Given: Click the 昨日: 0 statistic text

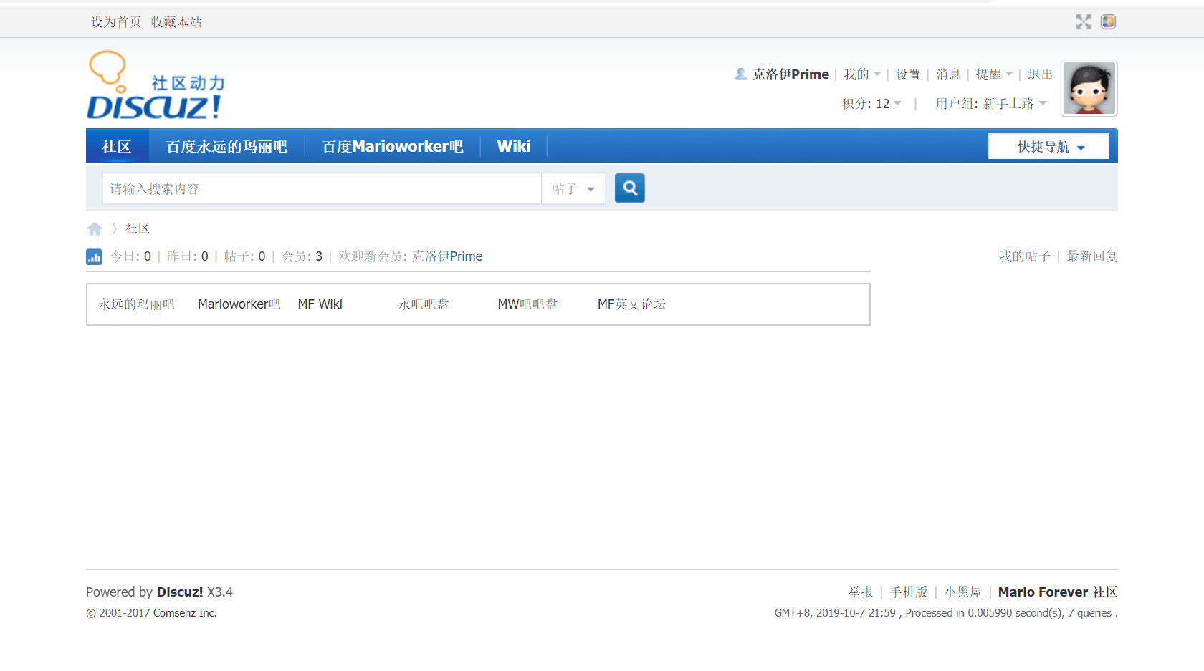Looking at the screenshot, I should [188, 256].
